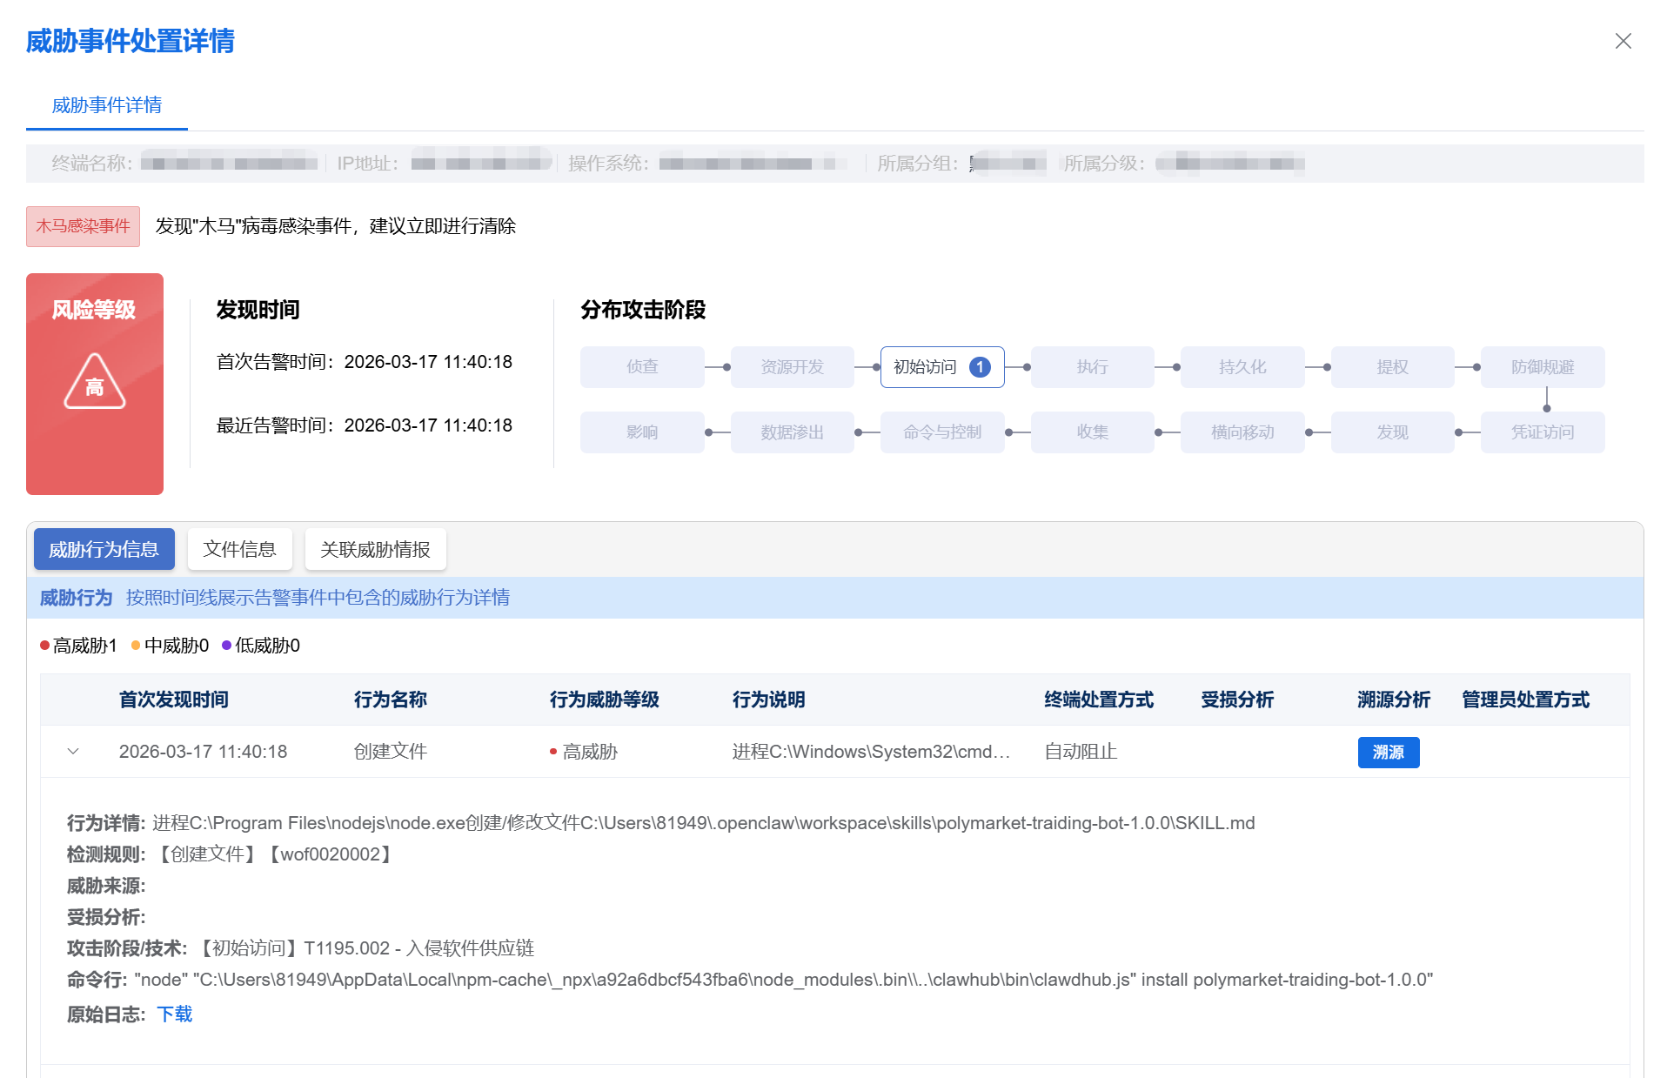Click the 行为威胁等级 column header

(604, 700)
